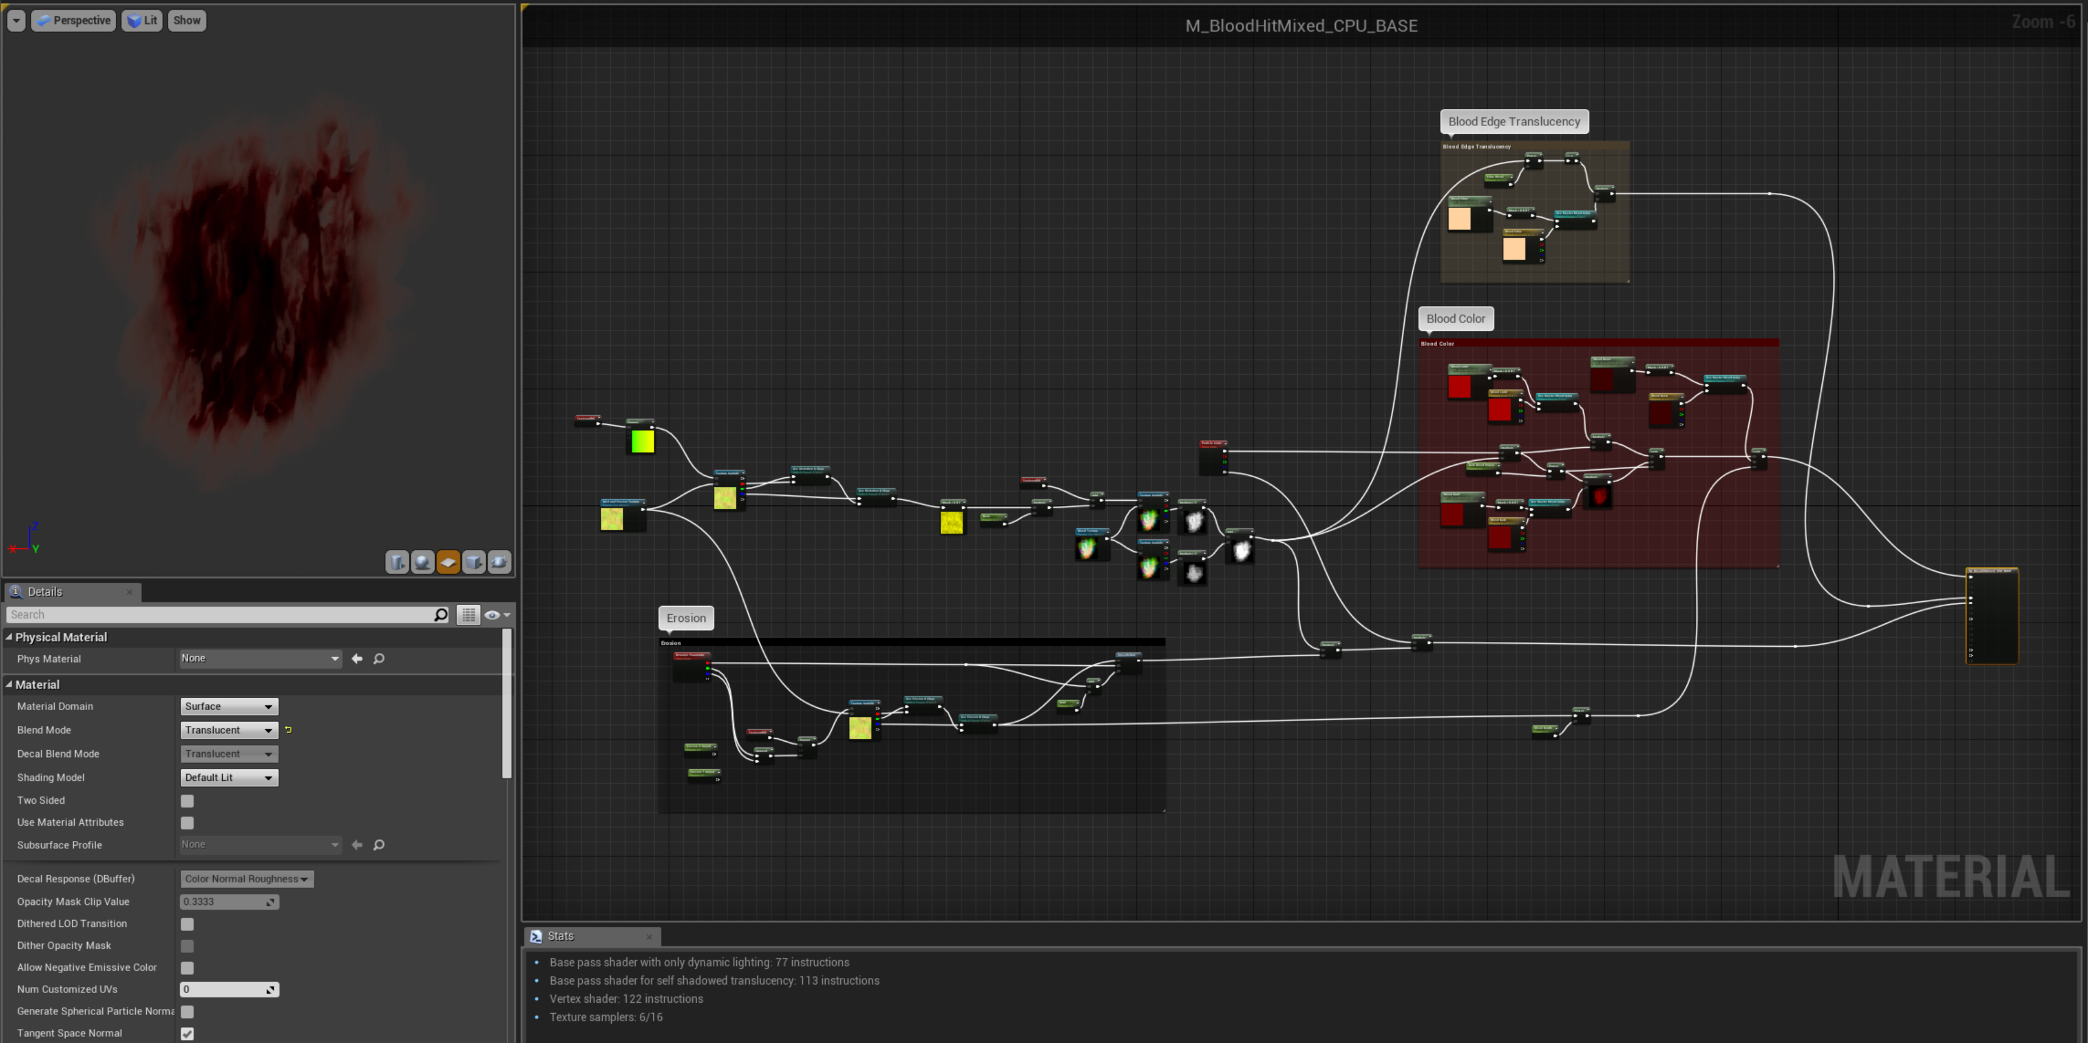Click the property matrix grid icon
The width and height of the screenshot is (2088, 1043).
[x=468, y=615]
